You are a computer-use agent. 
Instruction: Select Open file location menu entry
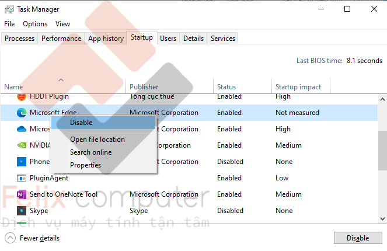pyautogui.click(x=97, y=140)
